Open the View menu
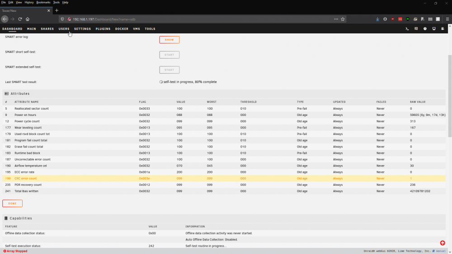452x254 pixels. 19,2
